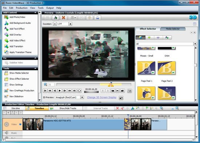200x143 pixels.
Task: Select the Page Peel 1 transition thumbnail
Action: (146, 68)
